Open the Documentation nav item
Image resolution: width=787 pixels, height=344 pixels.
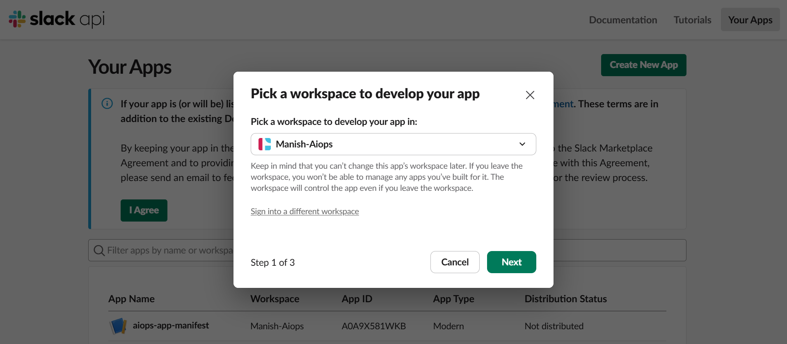pos(623,20)
